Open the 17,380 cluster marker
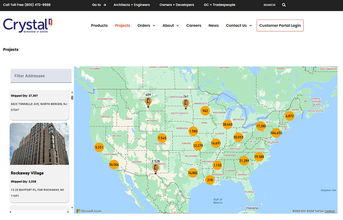Viewport: 343px width, 220px height. point(261,126)
